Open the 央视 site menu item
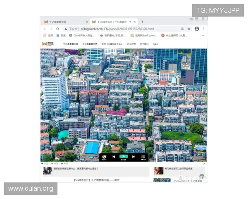This screenshot has width=248, height=199. 112,44
